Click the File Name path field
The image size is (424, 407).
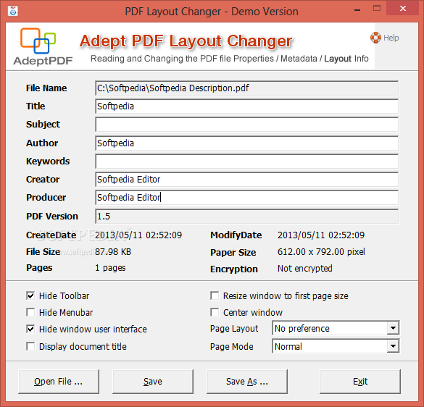[x=246, y=88]
